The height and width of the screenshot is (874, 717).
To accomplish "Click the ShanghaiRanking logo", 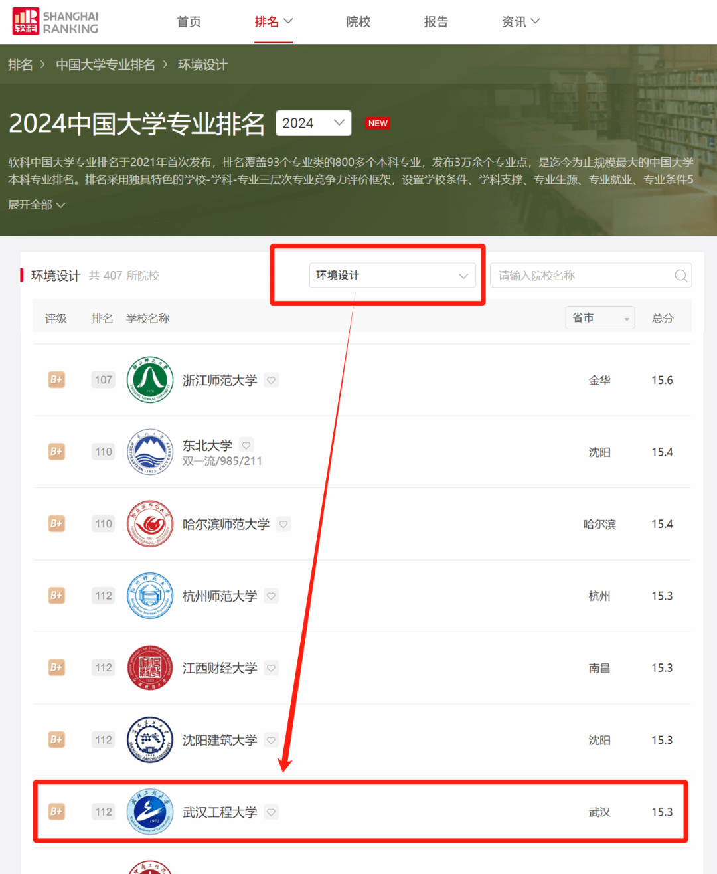I will pyautogui.click(x=55, y=22).
